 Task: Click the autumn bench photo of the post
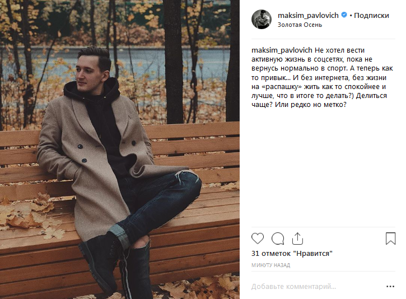pyautogui.click(x=120, y=149)
